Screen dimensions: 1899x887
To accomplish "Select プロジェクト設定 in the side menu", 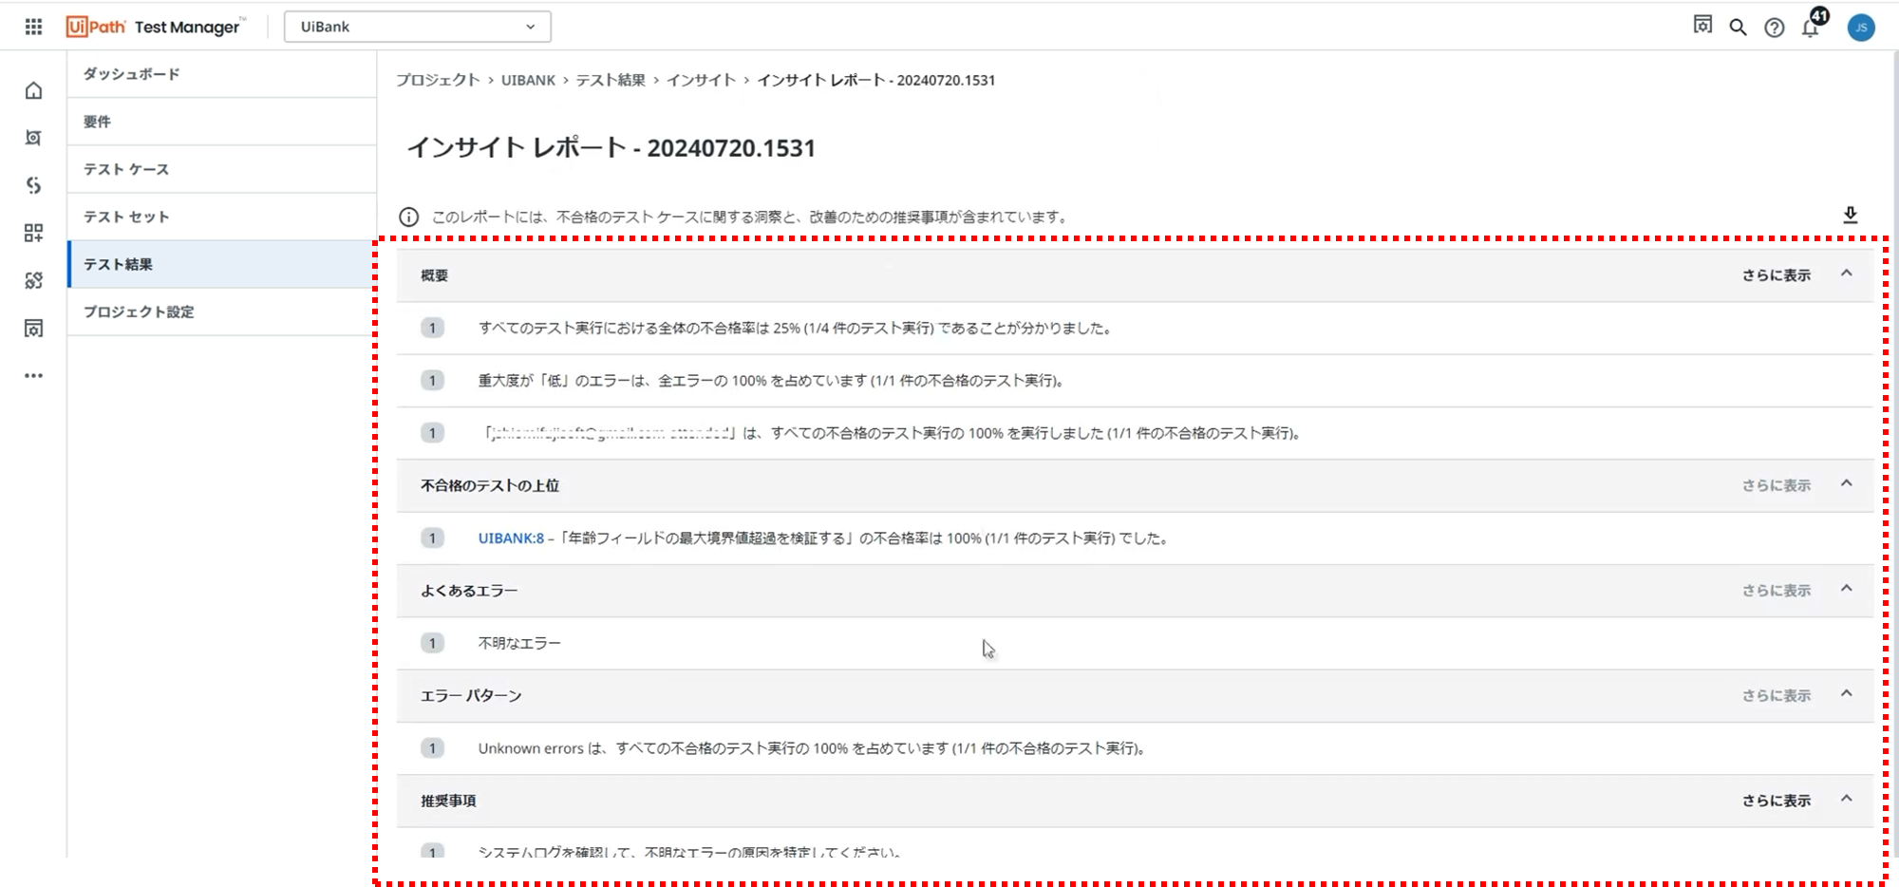I will click(222, 311).
